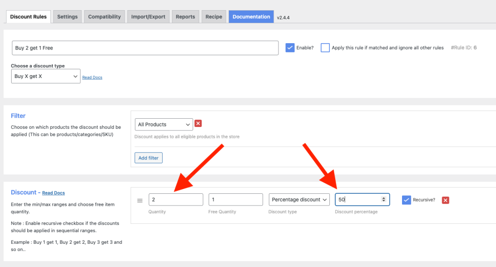Delete the discount range row with red X
Image resolution: width=496 pixels, height=267 pixels.
[x=445, y=200]
